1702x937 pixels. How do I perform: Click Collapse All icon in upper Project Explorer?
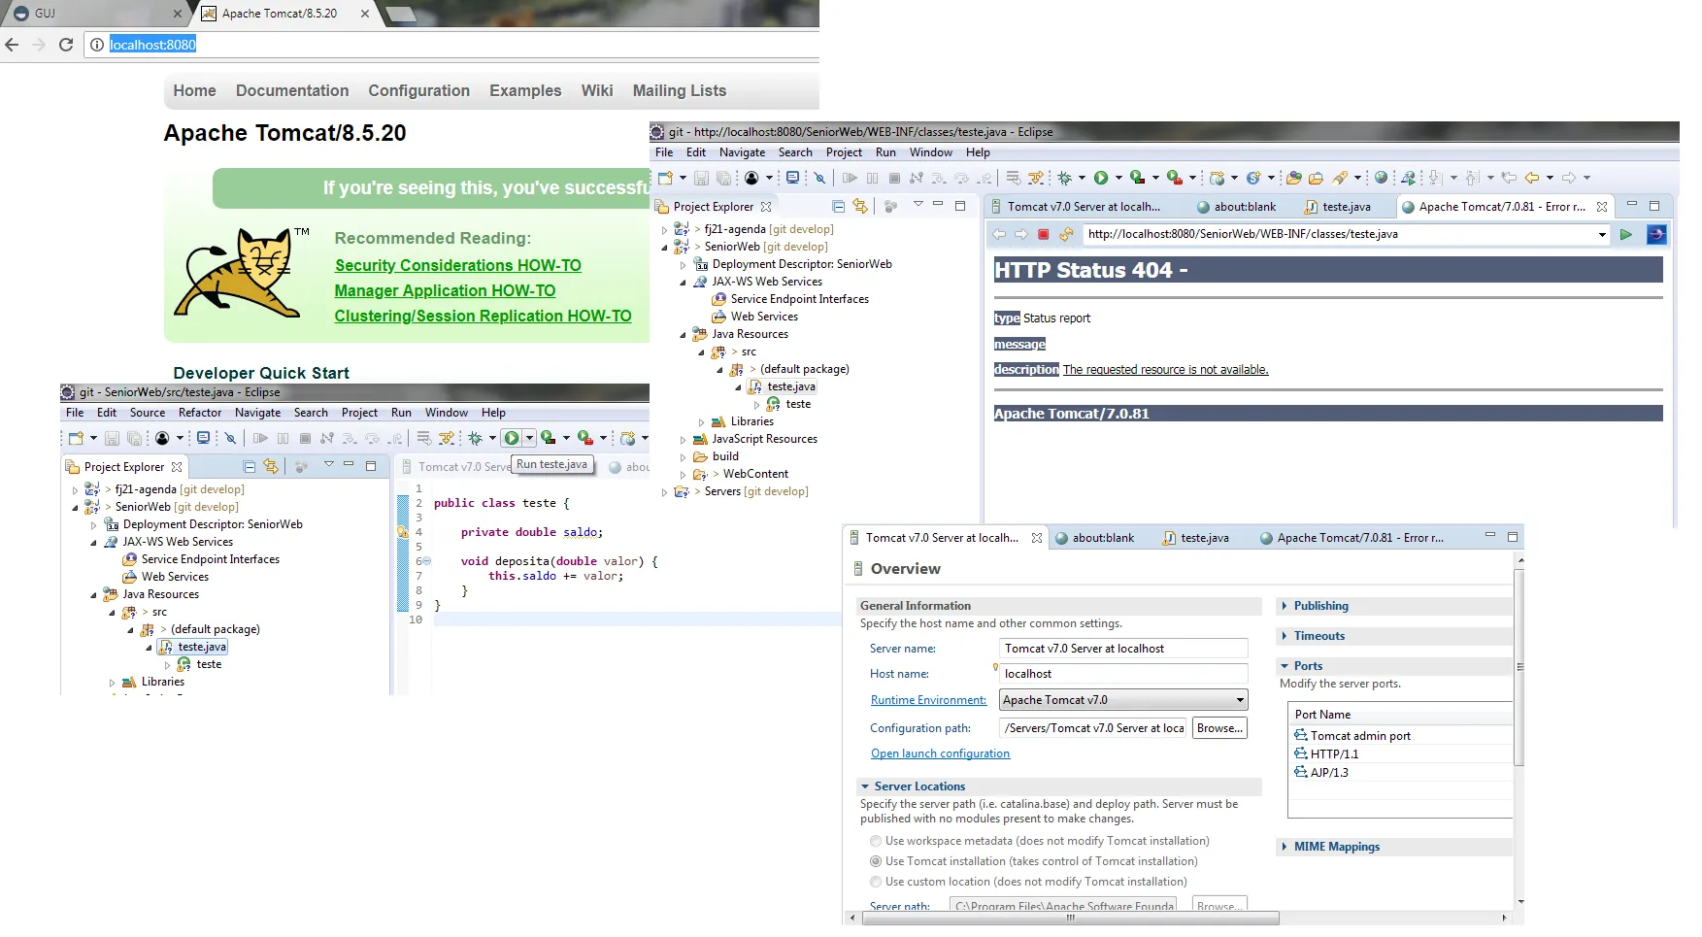[839, 206]
